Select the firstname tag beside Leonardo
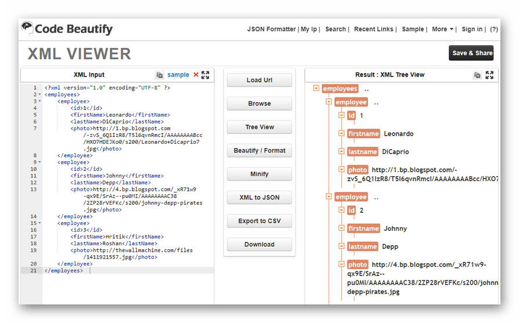This screenshot has width=519, height=323. (x=363, y=133)
